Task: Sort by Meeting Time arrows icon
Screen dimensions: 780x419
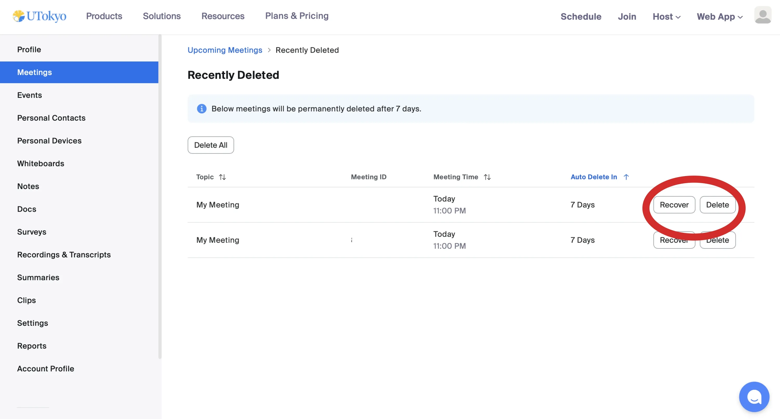Action: tap(487, 177)
